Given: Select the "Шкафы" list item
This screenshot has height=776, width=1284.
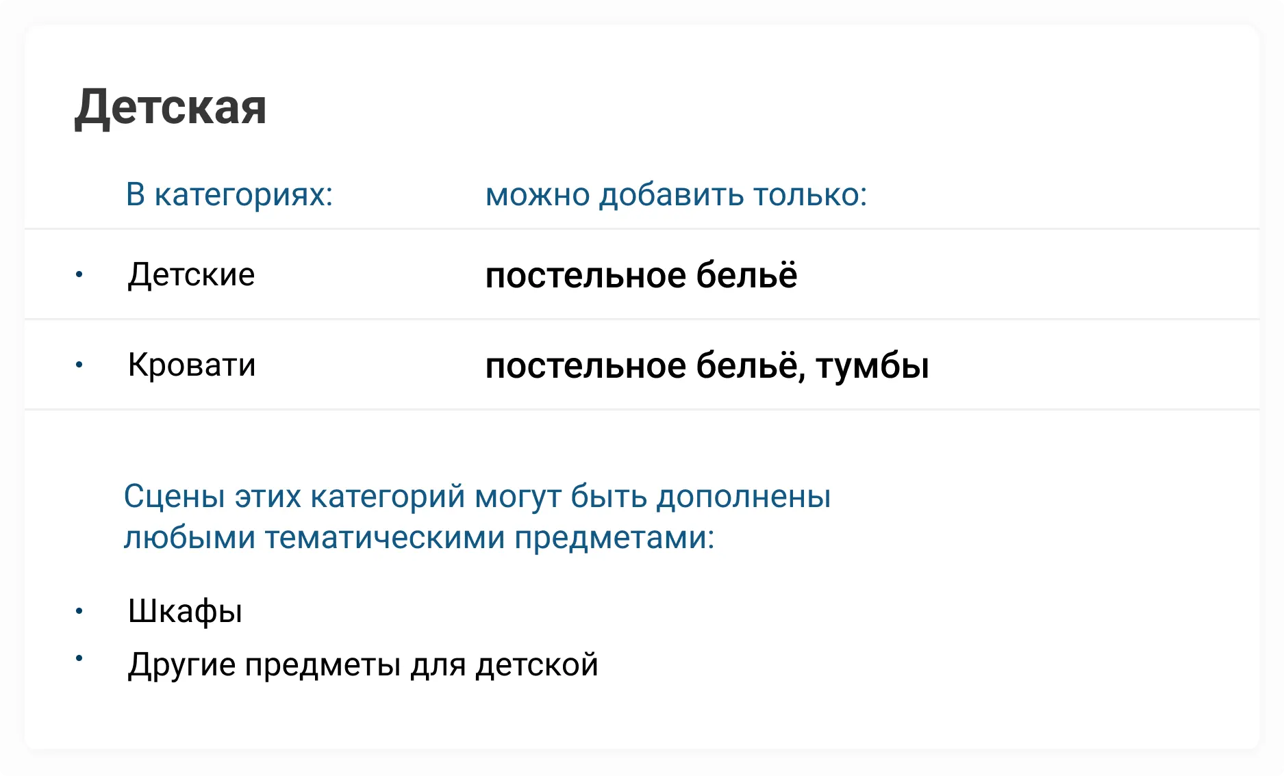Looking at the screenshot, I should (185, 611).
